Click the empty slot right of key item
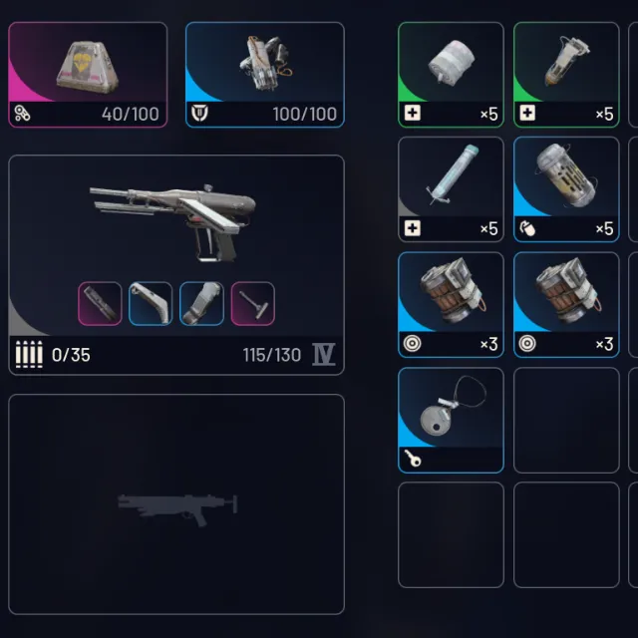The width and height of the screenshot is (638, 638). click(566, 420)
